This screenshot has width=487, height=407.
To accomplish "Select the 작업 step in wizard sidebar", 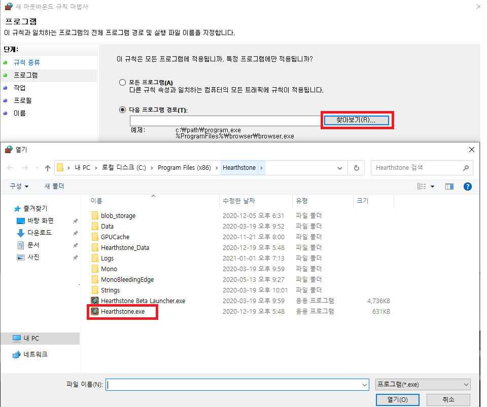I will pos(20,88).
